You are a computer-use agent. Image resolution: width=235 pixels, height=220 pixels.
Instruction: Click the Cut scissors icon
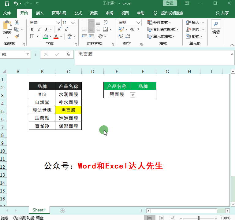17,22
